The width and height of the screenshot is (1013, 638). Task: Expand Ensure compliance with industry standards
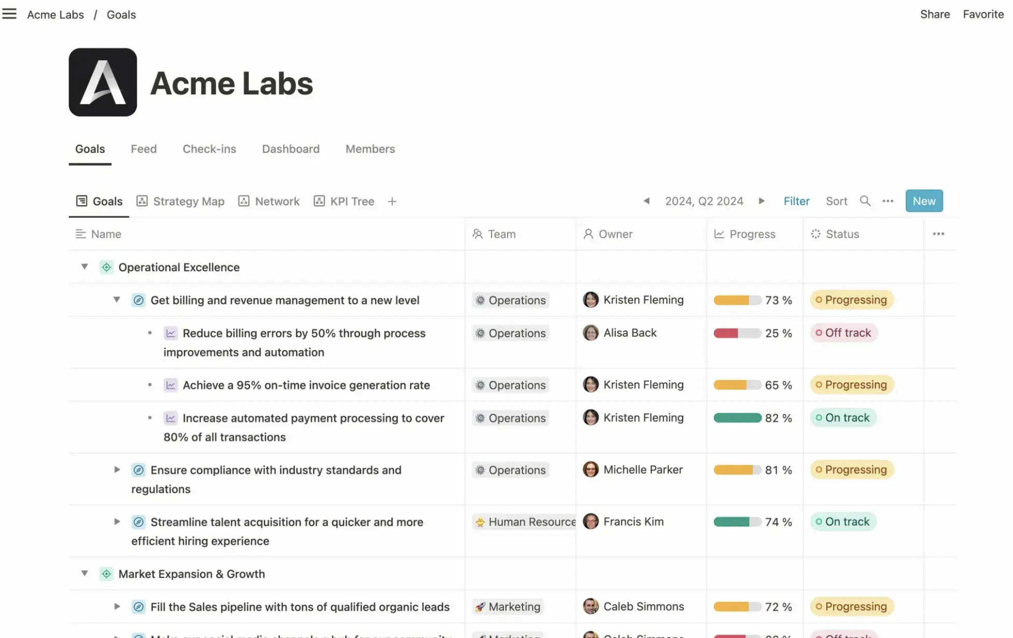coord(117,469)
